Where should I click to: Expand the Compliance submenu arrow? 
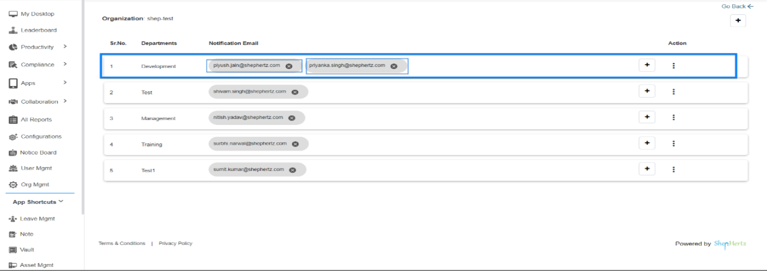pyautogui.click(x=65, y=64)
